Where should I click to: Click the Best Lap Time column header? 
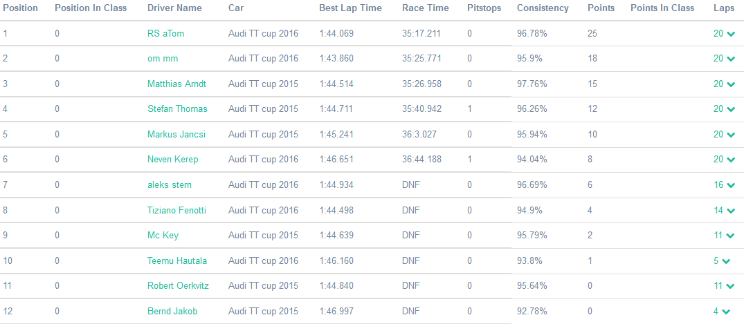[x=350, y=8]
